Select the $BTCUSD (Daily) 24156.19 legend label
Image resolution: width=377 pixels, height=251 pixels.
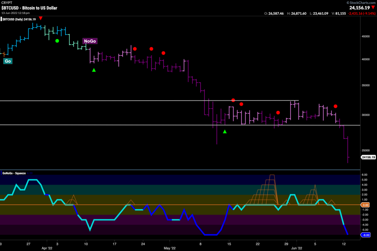coord(19,19)
